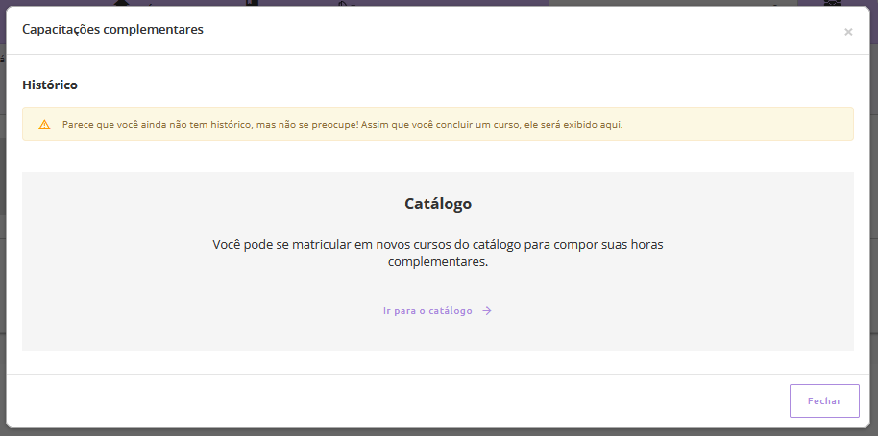878x436 pixels.
Task: Click the empty footer area left of Fechar
Action: [x=384, y=400]
